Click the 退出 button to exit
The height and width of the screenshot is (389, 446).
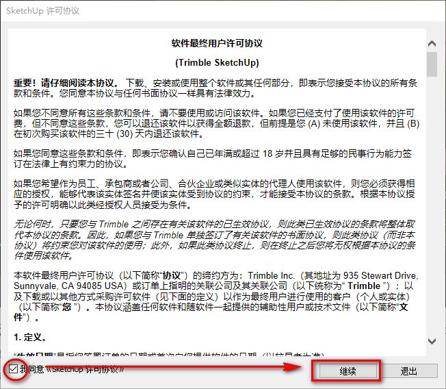tap(408, 371)
